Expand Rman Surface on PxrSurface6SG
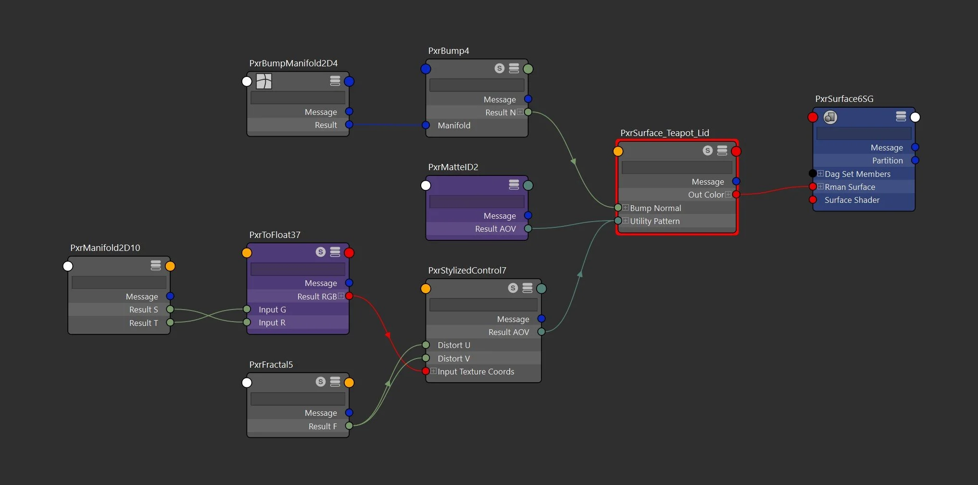Viewport: 978px width, 485px height. pos(820,187)
